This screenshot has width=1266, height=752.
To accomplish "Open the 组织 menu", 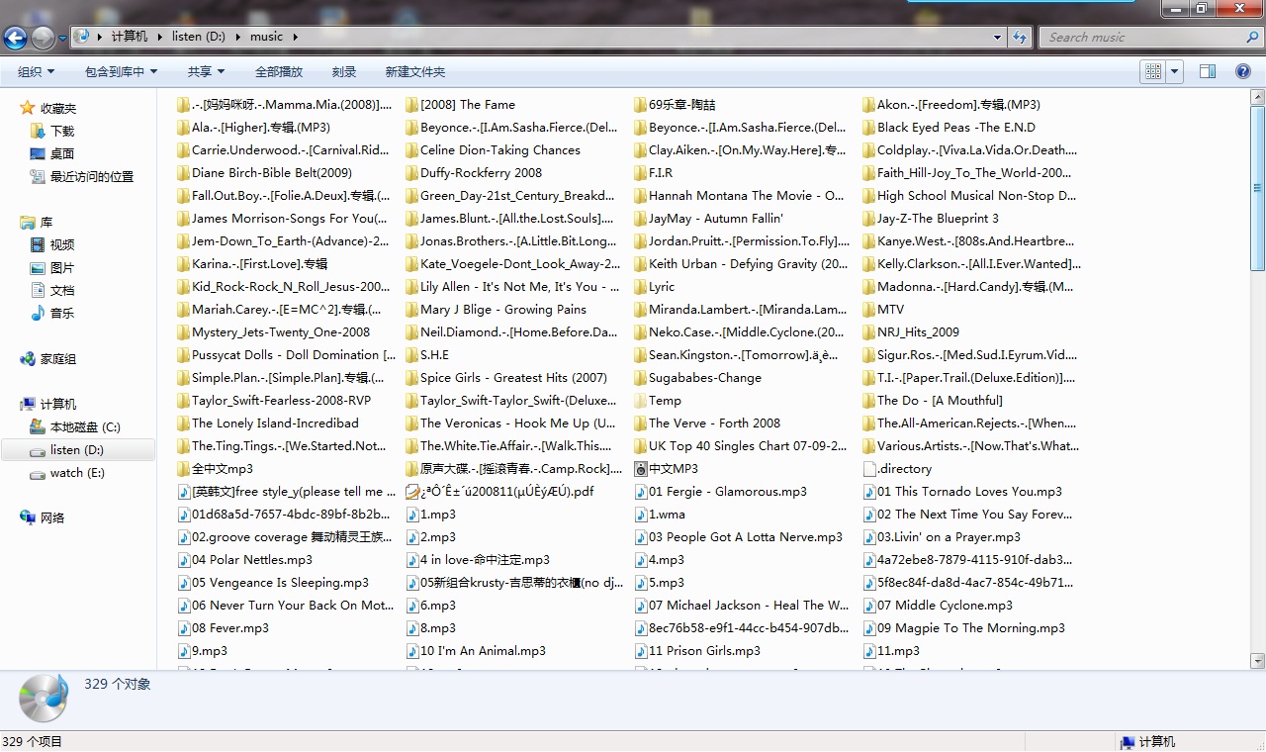I will tap(36, 71).
